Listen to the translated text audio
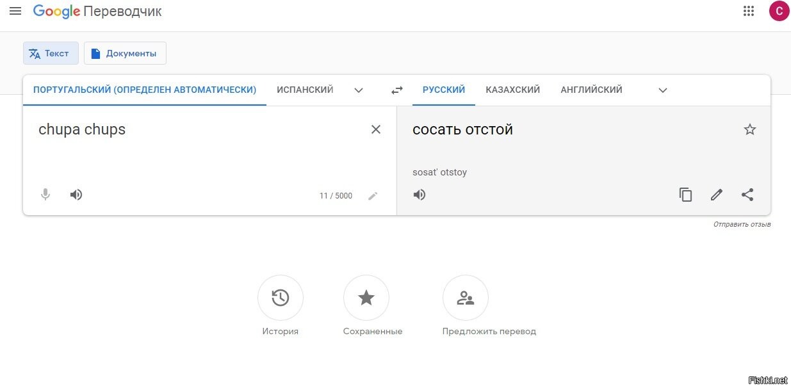The width and height of the screenshot is (791, 388). coord(420,195)
